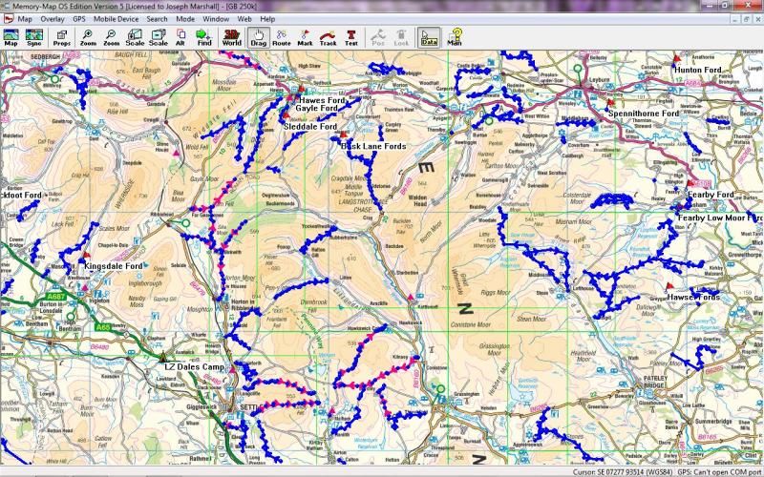The image size is (764, 477).
Task: Click the Spennithorne Ford mark label
Action: [x=644, y=114]
